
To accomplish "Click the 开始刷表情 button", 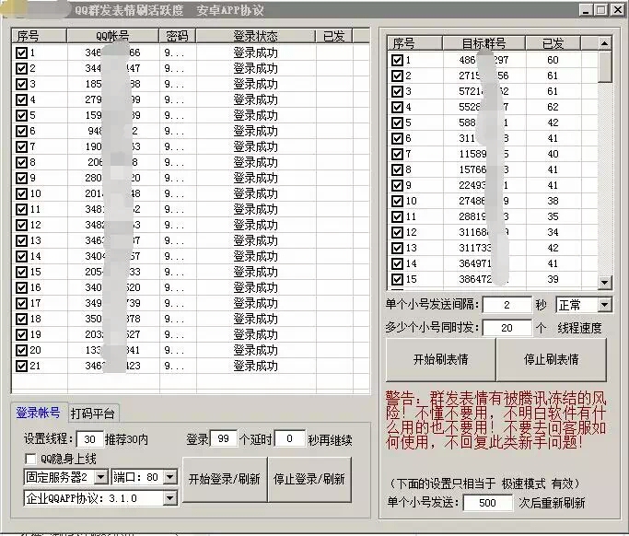I will (x=440, y=359).
